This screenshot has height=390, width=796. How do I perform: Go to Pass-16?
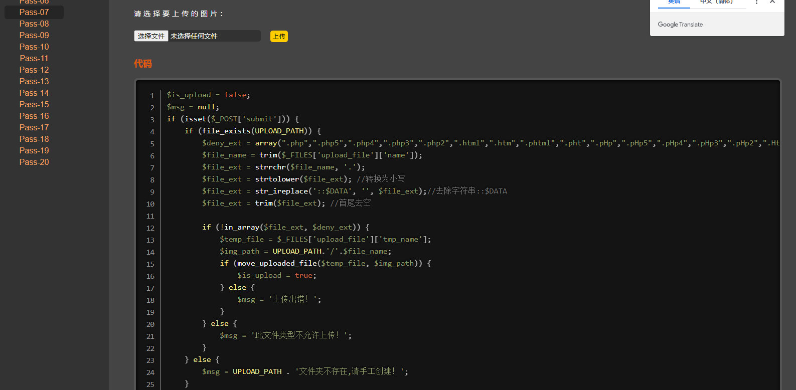(x=34, y=116)
